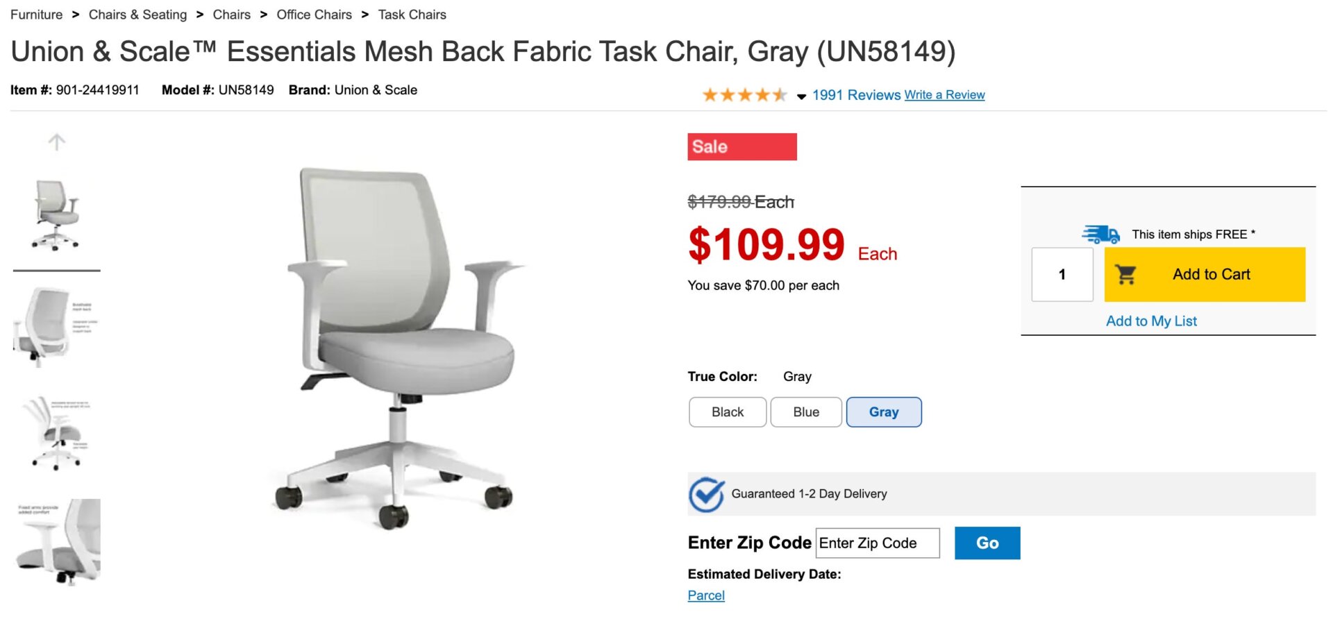Image resolution: width=1333 pixels, height=619 pixels.
Task: Click the Guaranteed 1-2 Day Delivery checkmark icon
Action: click(x=706, y=494)
